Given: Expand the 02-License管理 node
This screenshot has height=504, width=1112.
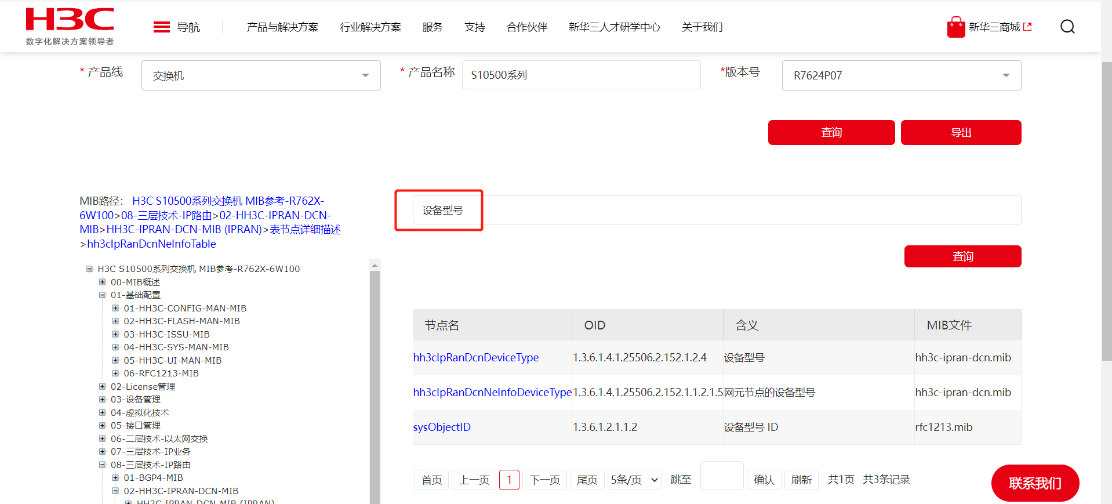Looking at the screenshot, I should [x=102, y=386].
